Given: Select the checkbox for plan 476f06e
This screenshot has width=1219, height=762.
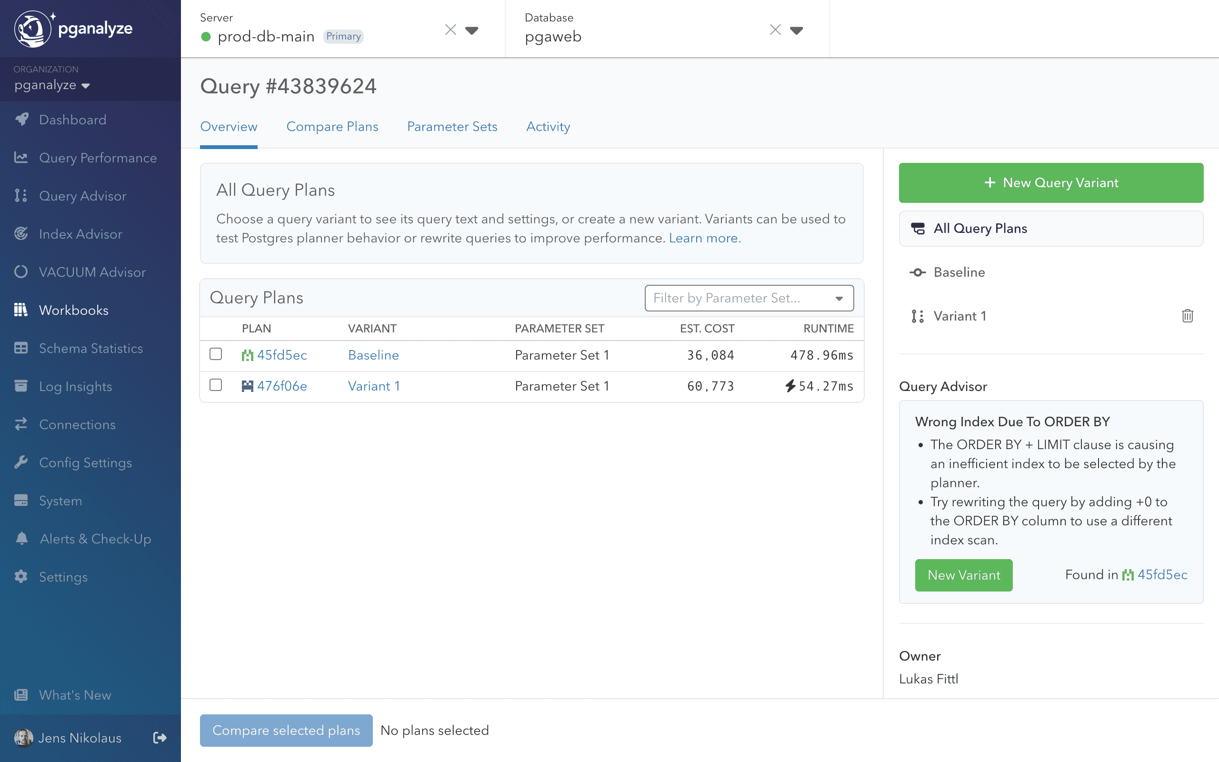Looking at the screenshot, I should click(x=216, y=385).
